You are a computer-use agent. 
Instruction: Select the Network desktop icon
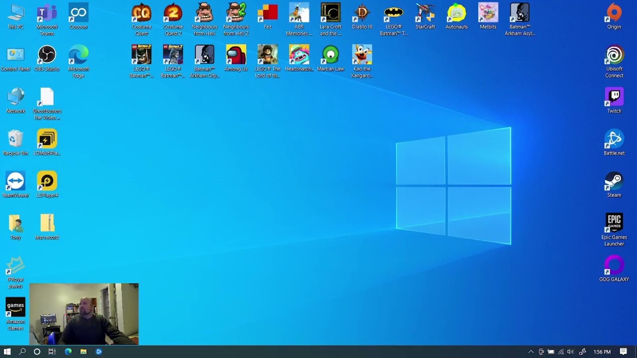[x=15, y=101]
